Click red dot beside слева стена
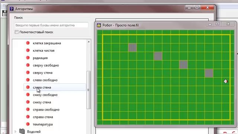This screenshot has height=134, width=238. coord(28,87)
